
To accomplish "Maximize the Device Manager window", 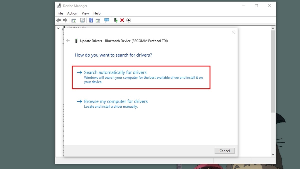I will tap(256, 6).
